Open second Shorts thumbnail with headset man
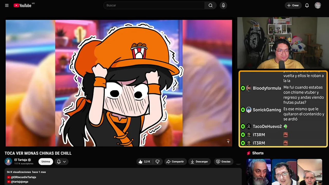 tap(284, 172)
